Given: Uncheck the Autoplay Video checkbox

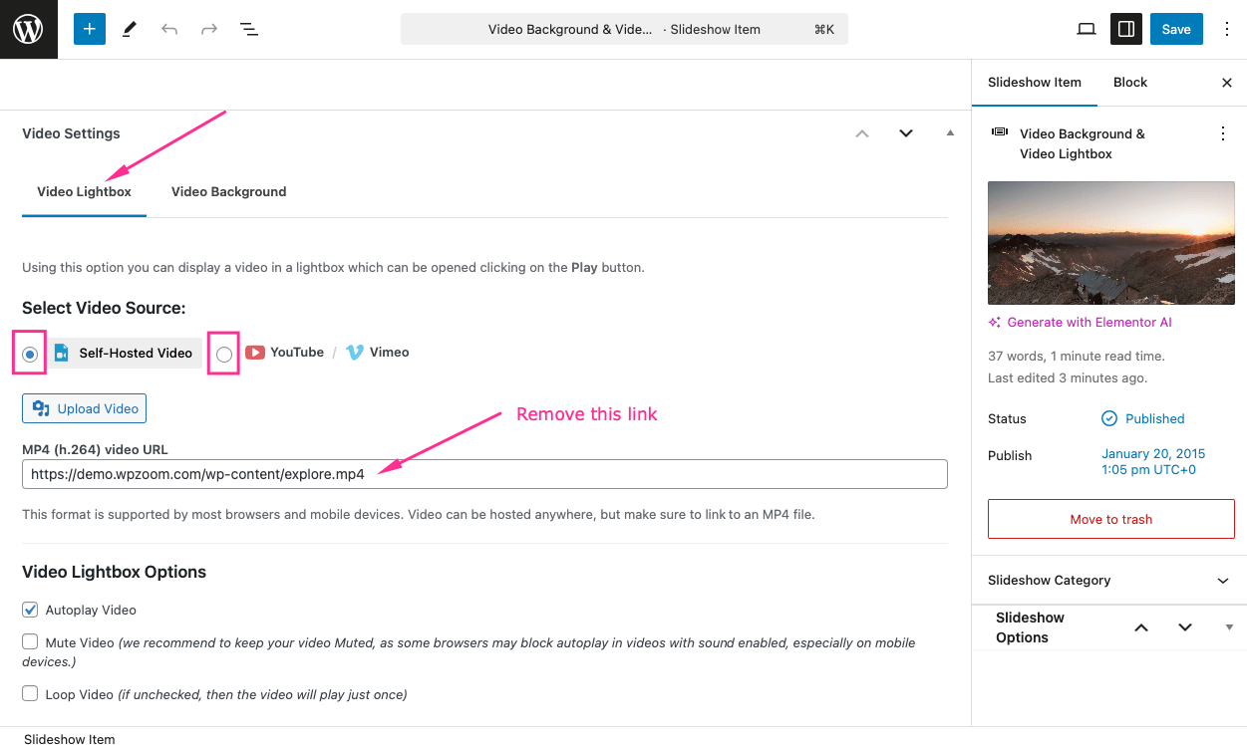Looking at the screenshot, I should point(30,610).
